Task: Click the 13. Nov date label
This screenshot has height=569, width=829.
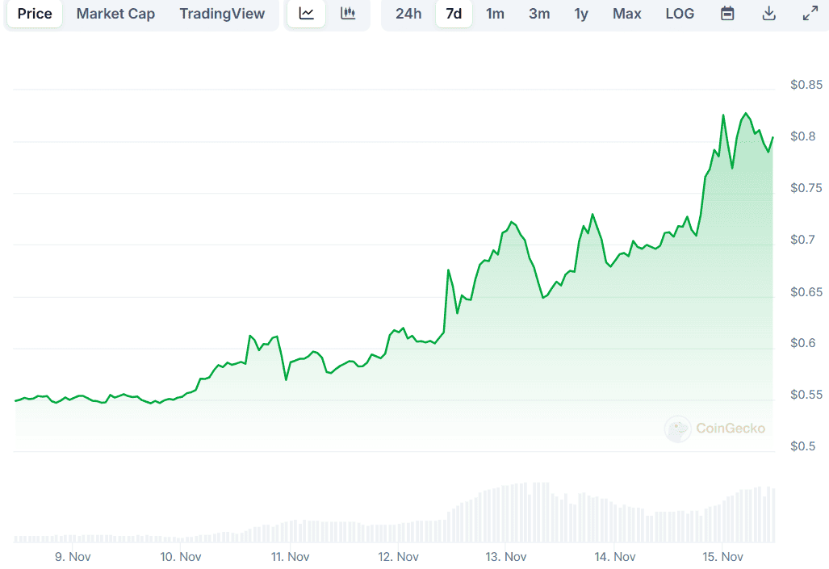Action: coord(506,557)
